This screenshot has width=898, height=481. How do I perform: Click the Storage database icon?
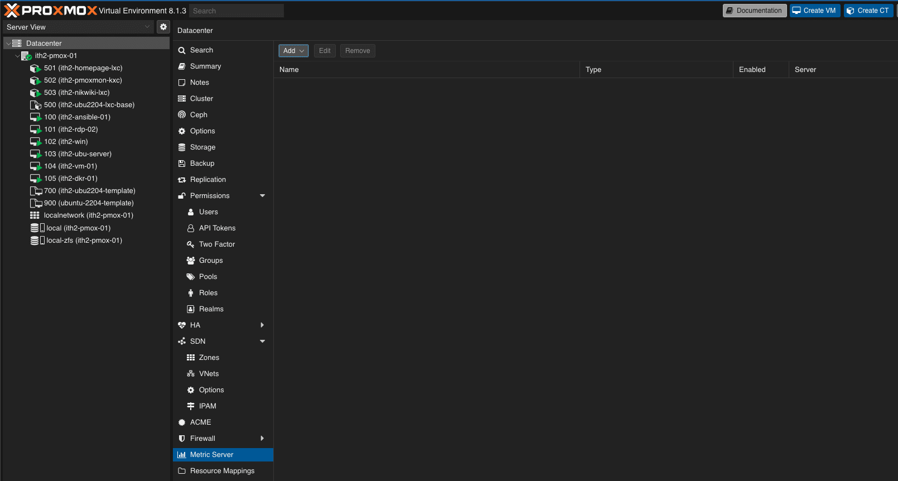pos(182,147)
